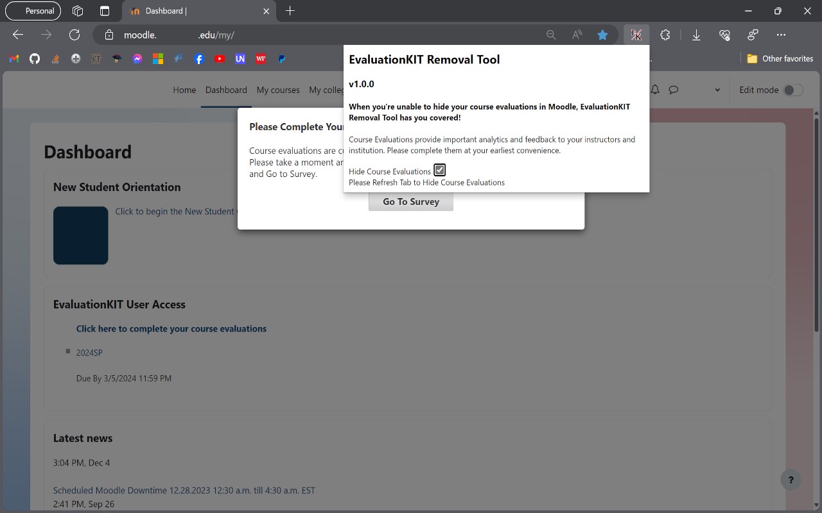Open a new browser tab
Viewport: 822px width, 513px height.
click(x=290, y=11)
